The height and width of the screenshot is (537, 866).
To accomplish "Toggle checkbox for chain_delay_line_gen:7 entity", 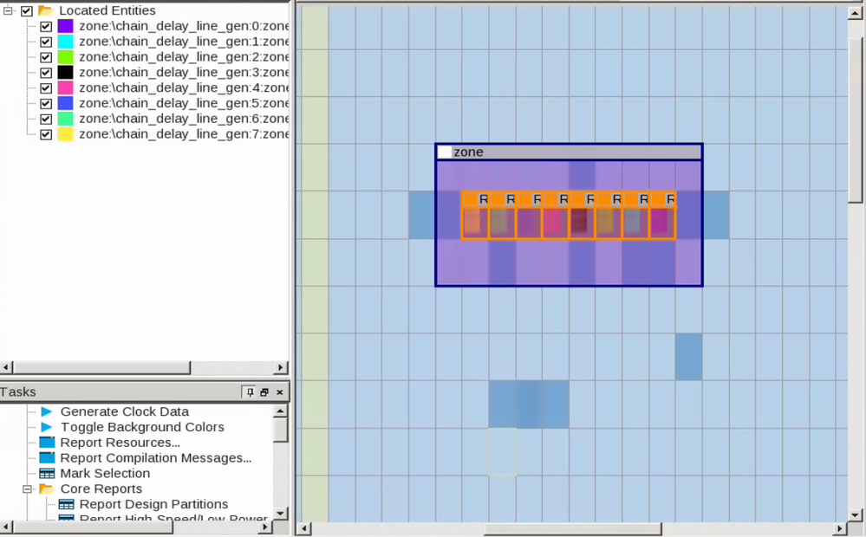I will click(x=47, y=134).
